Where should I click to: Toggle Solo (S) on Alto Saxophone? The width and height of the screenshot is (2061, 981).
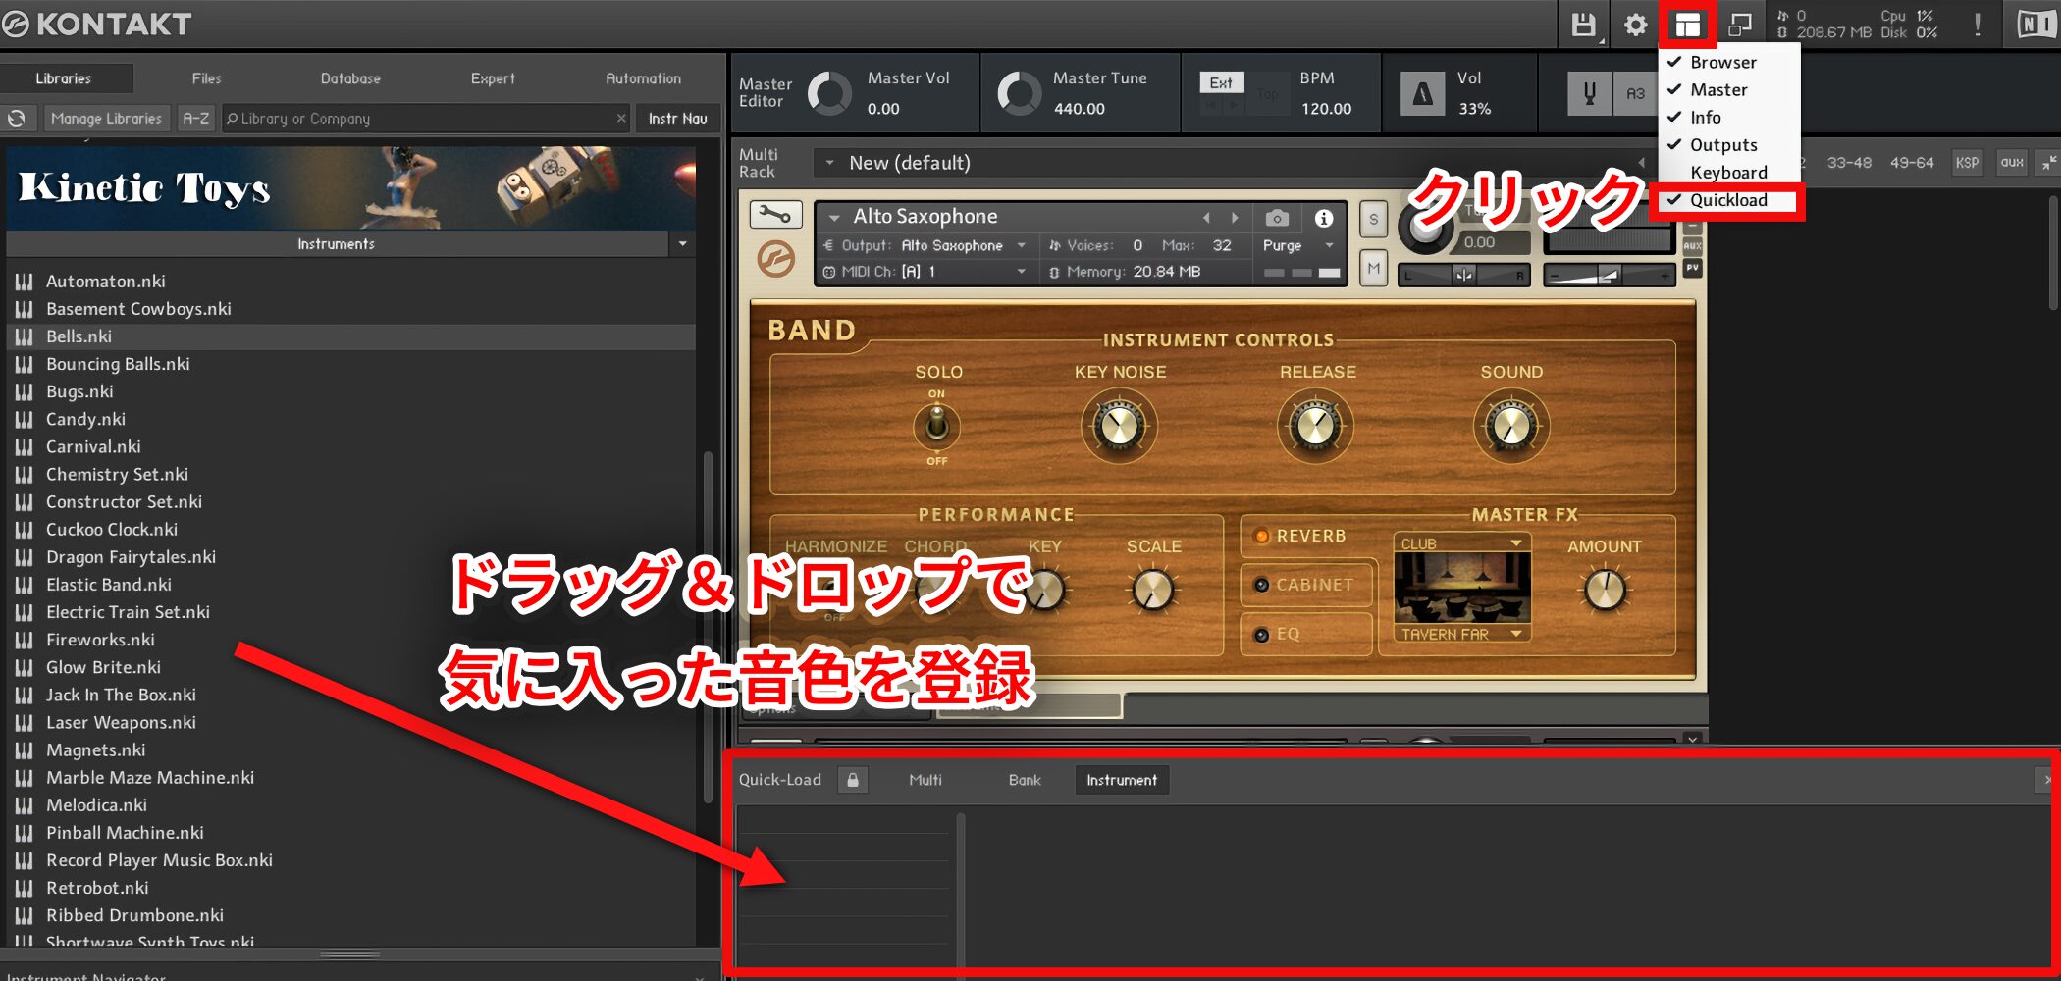[1374, 220]
